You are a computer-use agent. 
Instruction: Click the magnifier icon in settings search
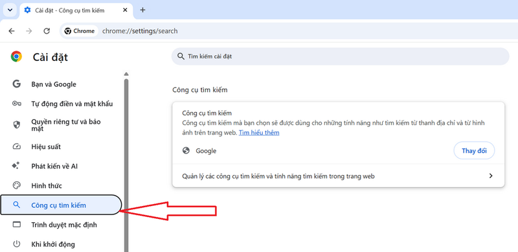[181, 56]
